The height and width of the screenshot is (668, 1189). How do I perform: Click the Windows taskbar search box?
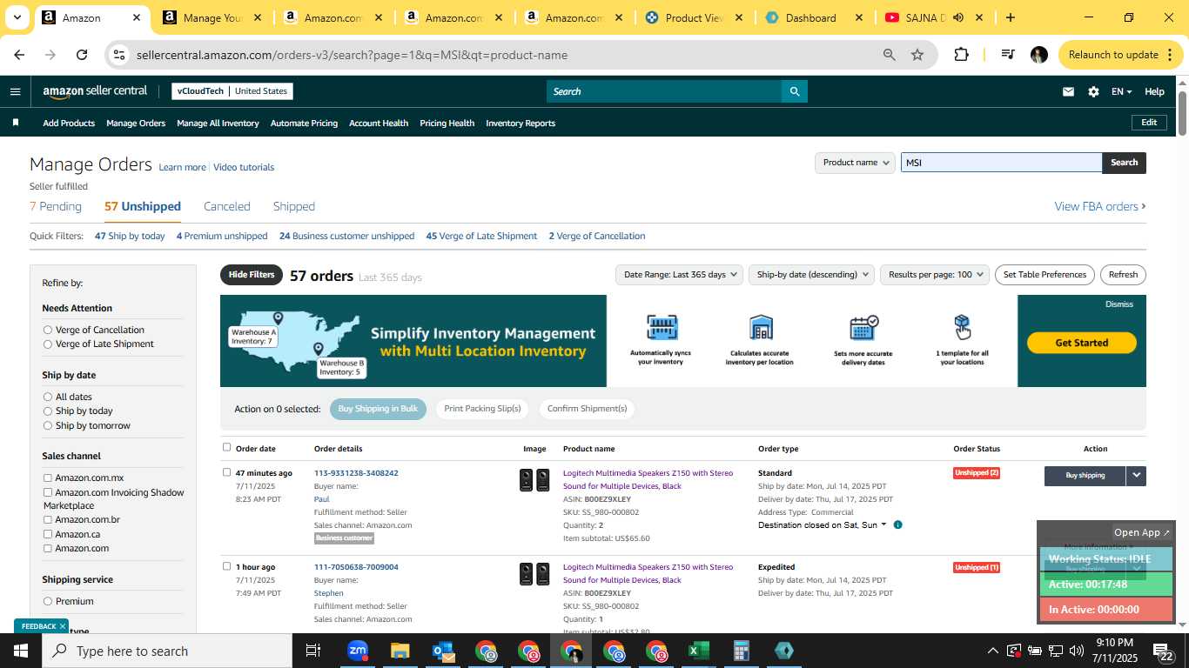click(x=167, y=651)
